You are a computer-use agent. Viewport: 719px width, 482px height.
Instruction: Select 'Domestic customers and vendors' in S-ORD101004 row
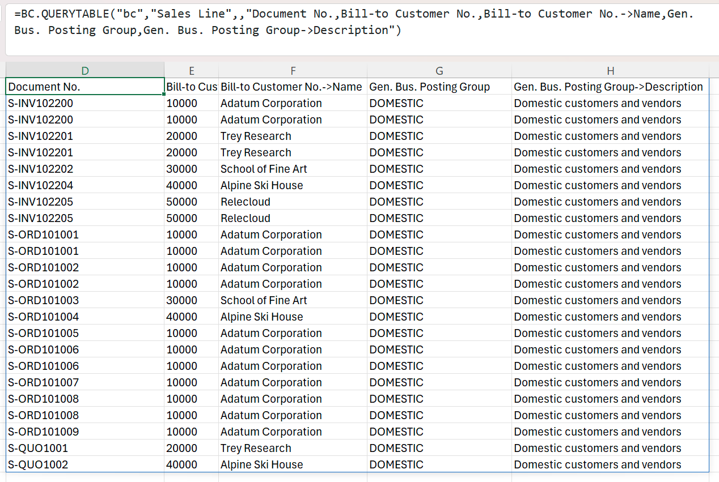[x=610, y=317]
